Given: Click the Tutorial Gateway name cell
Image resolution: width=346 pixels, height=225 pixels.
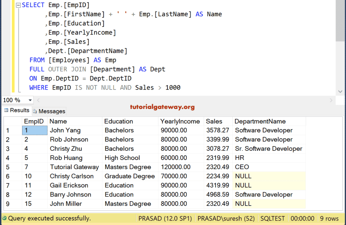Looking at the screenshot, I should pyautogui.click(x=74, y=167).
